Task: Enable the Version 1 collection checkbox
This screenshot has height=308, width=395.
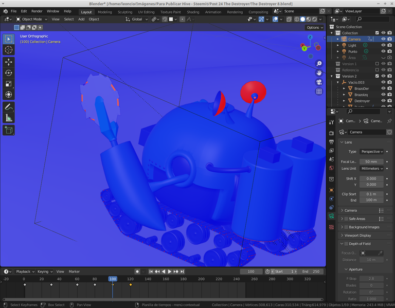Action: (x=377, y=64)
